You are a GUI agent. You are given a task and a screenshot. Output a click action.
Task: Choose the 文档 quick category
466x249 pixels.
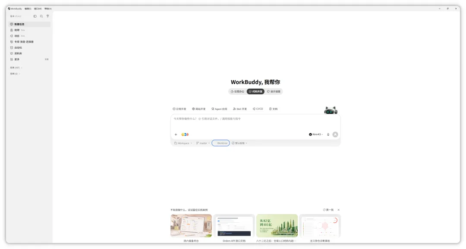pos(273,109)
